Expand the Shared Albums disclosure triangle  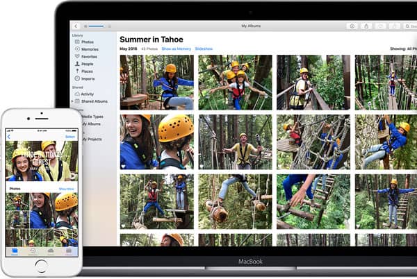[x=72, y=101]
